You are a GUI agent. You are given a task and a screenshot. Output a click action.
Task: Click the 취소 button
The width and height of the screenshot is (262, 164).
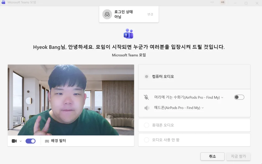click(x=212, y=156)
